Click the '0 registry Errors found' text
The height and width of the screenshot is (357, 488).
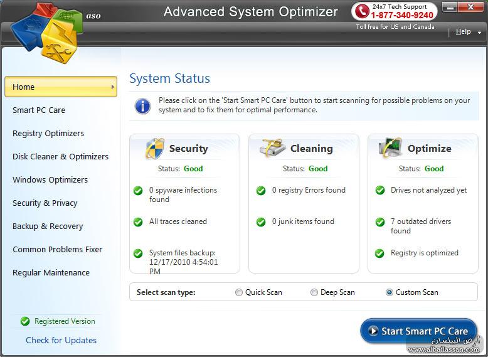tap(309, 190)
